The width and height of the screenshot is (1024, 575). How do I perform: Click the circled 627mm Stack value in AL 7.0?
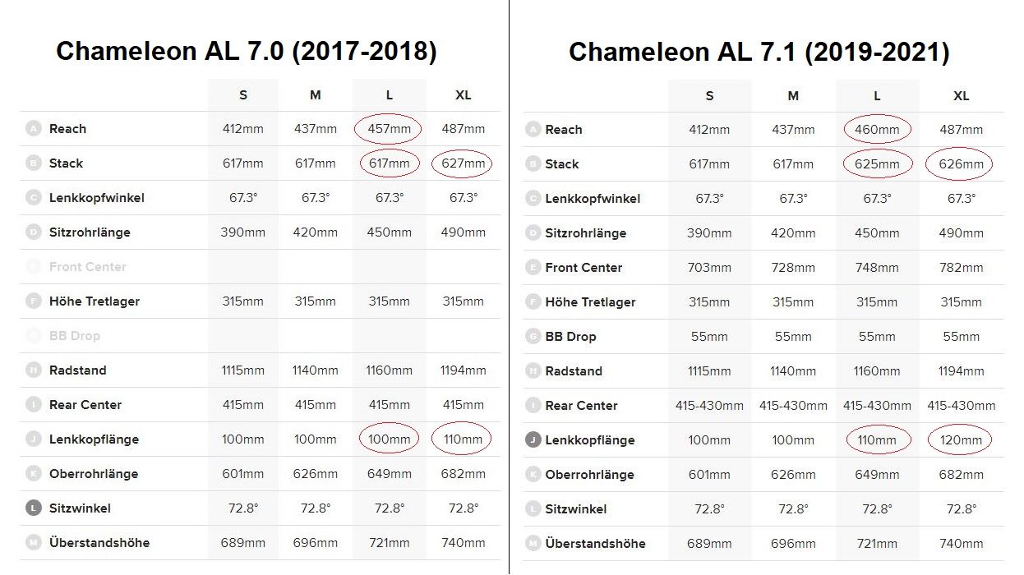click(463, 163)
